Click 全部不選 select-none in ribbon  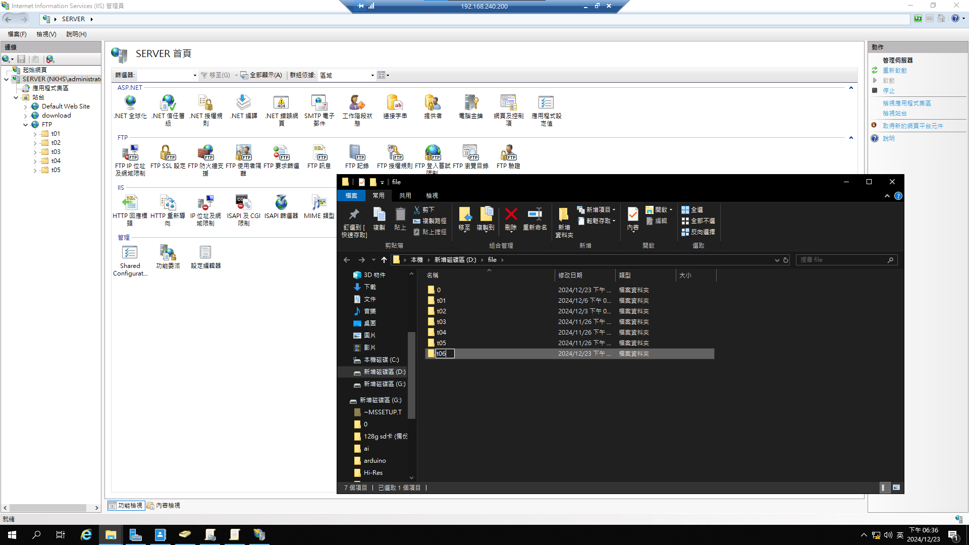coord(698,221)
